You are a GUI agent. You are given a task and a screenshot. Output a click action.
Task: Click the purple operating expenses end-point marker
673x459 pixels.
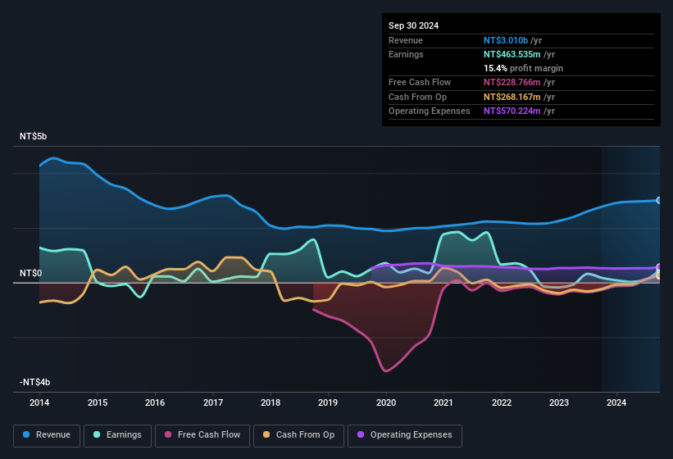click(x=658, y=267)
